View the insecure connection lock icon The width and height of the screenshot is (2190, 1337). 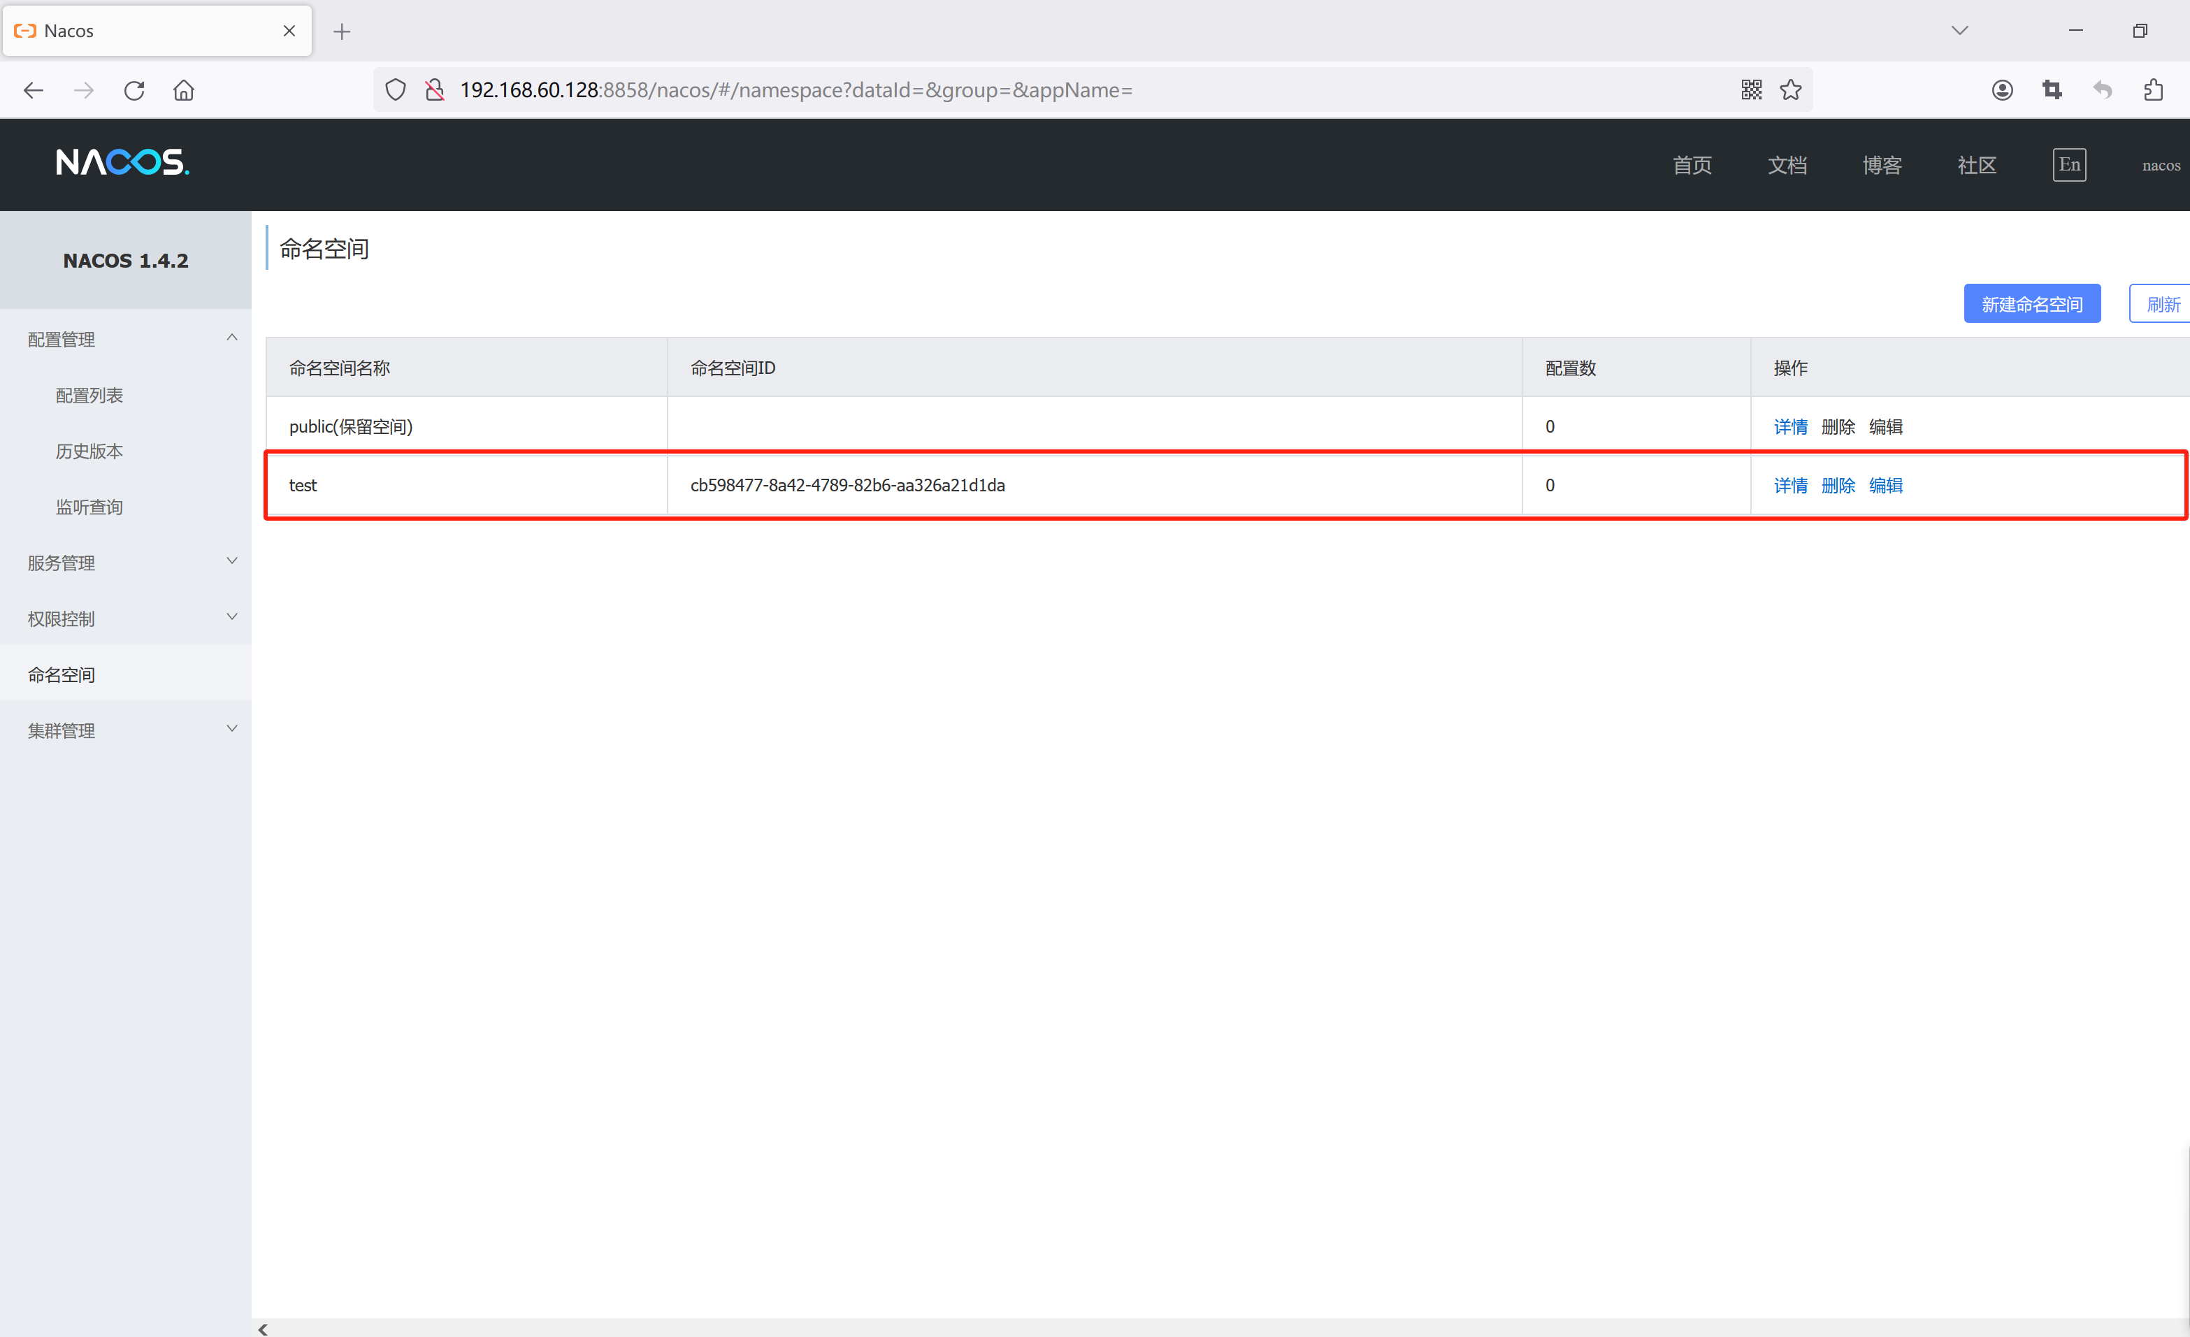(x=435, y=89)
